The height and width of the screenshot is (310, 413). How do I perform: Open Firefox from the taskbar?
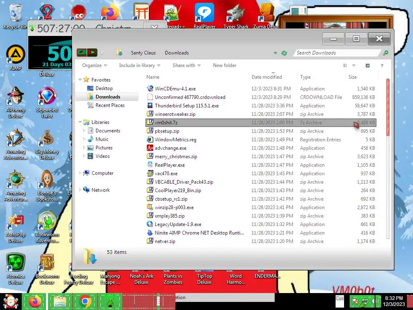pyautogui.click(x=35, y=301)
